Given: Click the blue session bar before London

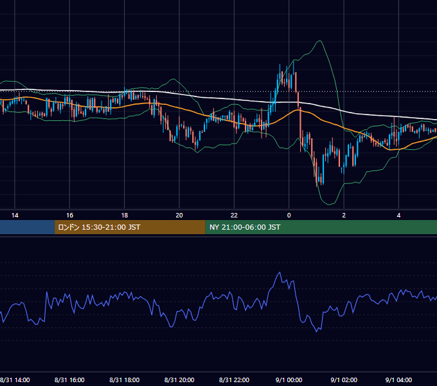Looking at the screenshot, I should (x=27, y=227).
